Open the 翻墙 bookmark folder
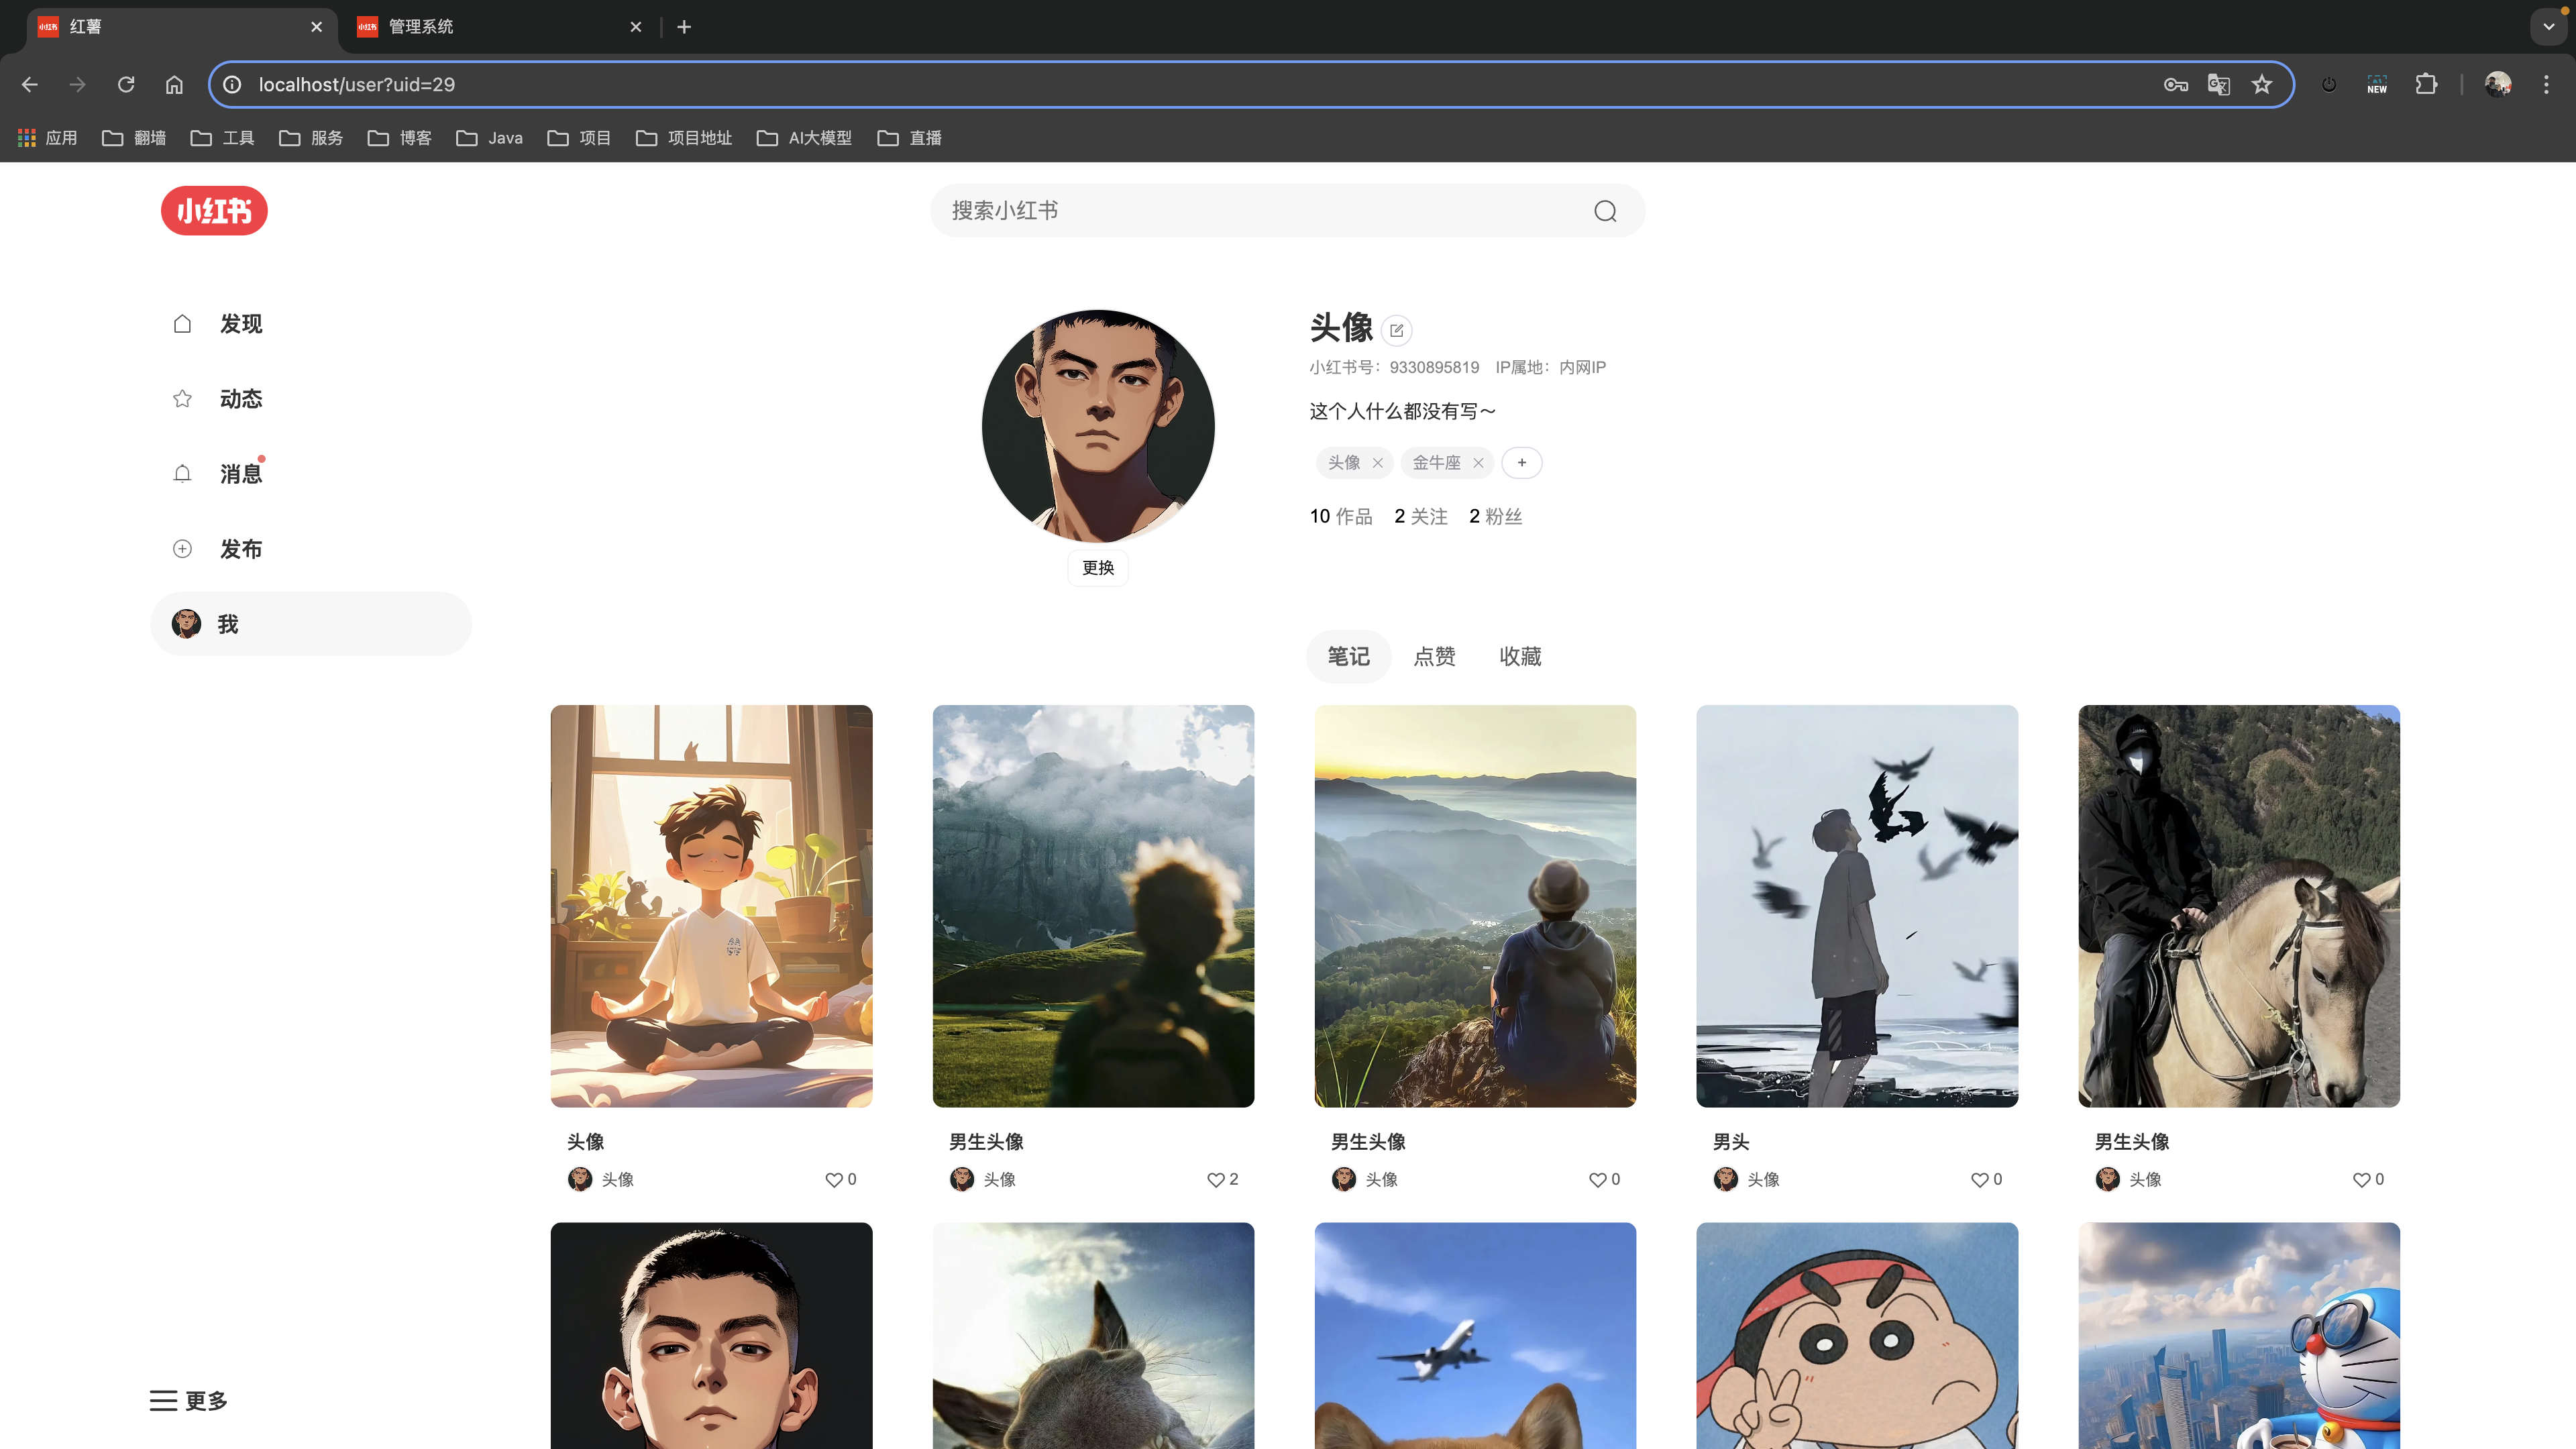 pos(135,138)
